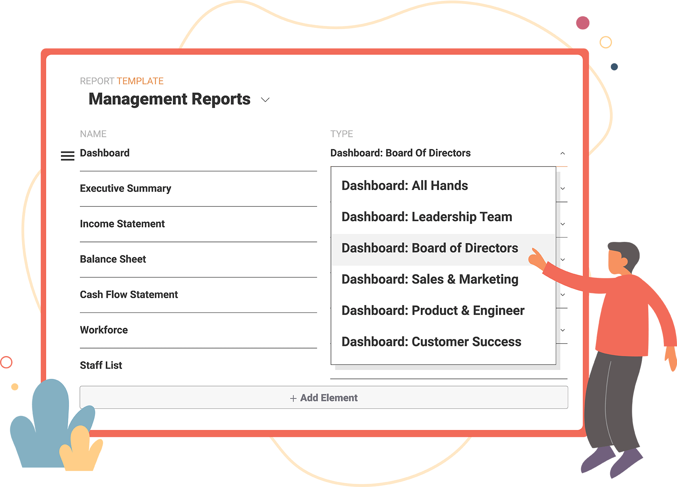Screen dimensions: 677x487
Task: Pick Dashboard: Board of Directors option
Action: click(x=430, y=248)
